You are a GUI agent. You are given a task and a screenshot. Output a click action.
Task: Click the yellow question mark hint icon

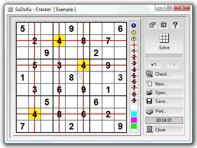(x=134, y=32)
